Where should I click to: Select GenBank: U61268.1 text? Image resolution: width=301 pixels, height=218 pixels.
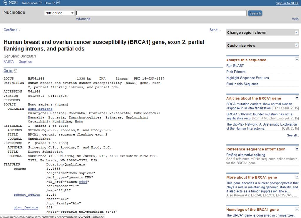coord(20,56)
